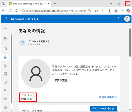This screenshot has height=112, width=132.
Task: Open the Edge browser profile icon
Action: pos(116,11)
